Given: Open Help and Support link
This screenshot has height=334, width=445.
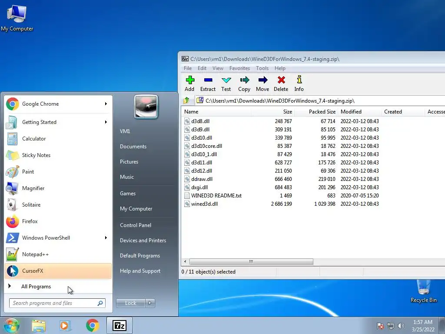Looking at the screenshot, I should [140, 271].
